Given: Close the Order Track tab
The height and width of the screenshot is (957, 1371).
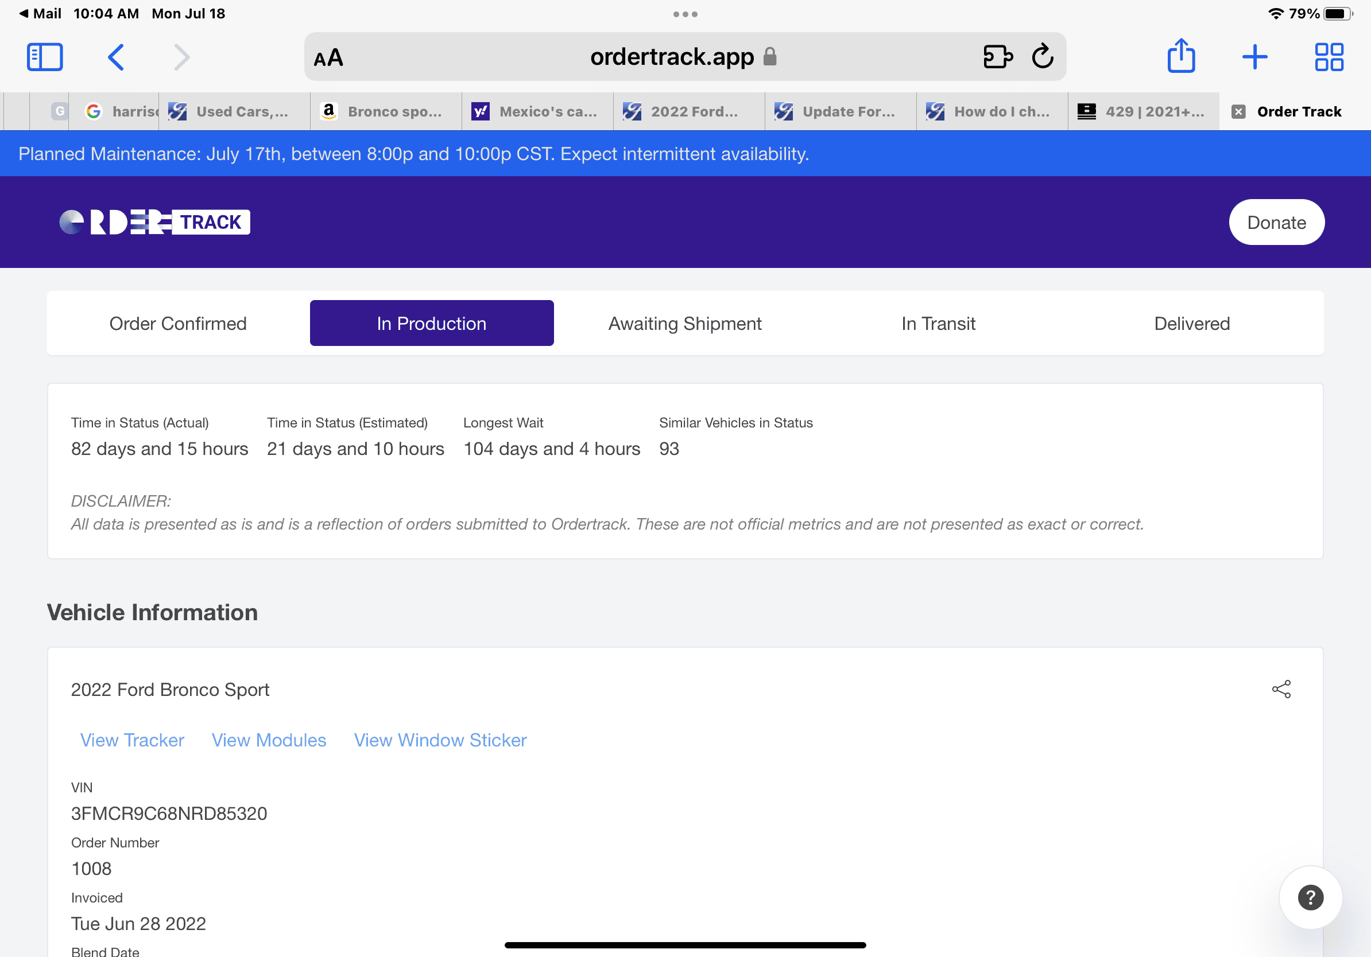Looking at the screenshot, I should point(1238,111).
